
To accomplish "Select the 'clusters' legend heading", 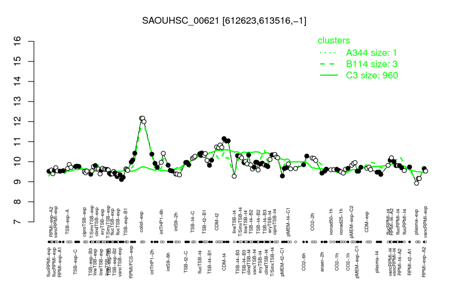I will (x=334, y=41).
